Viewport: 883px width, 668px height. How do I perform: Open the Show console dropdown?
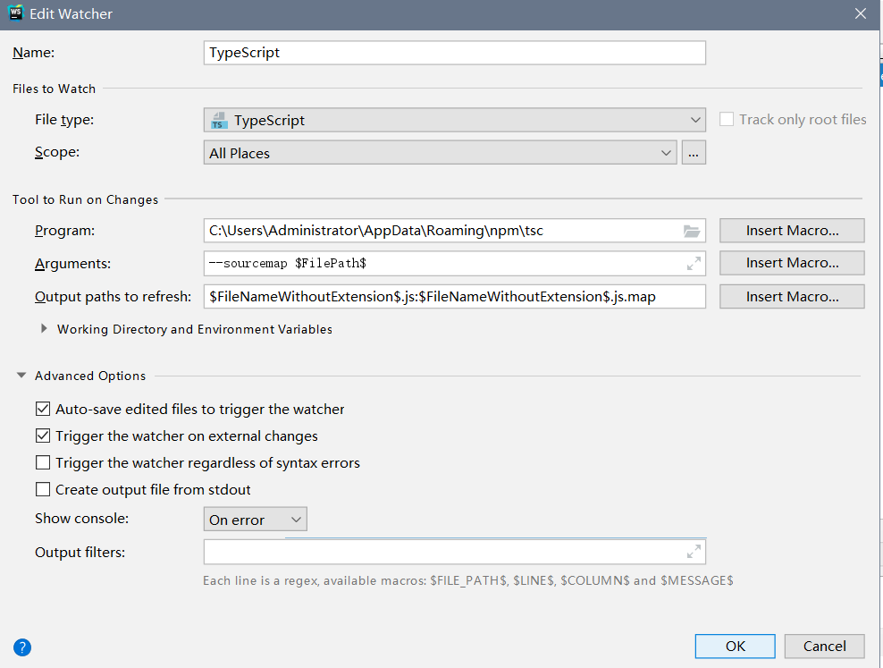(x=255, y=520)
